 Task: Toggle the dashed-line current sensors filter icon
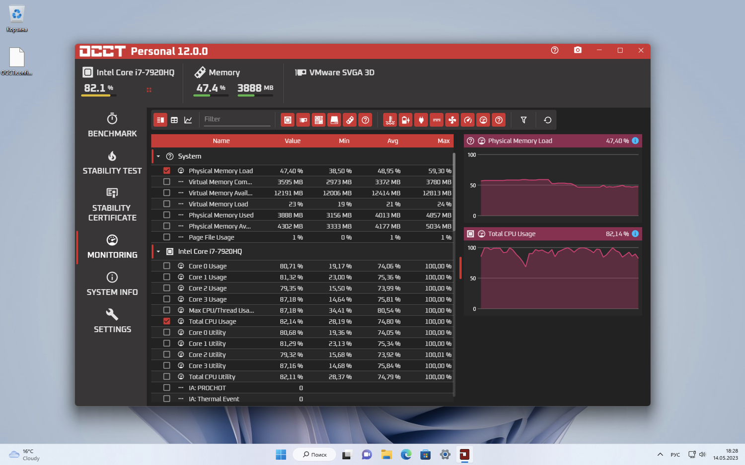pyautogui.click(x=437, y=120)
